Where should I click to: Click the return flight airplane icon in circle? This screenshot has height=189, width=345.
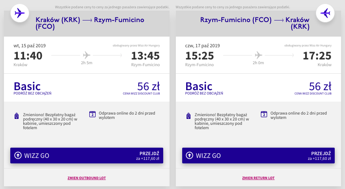(325, 13)
